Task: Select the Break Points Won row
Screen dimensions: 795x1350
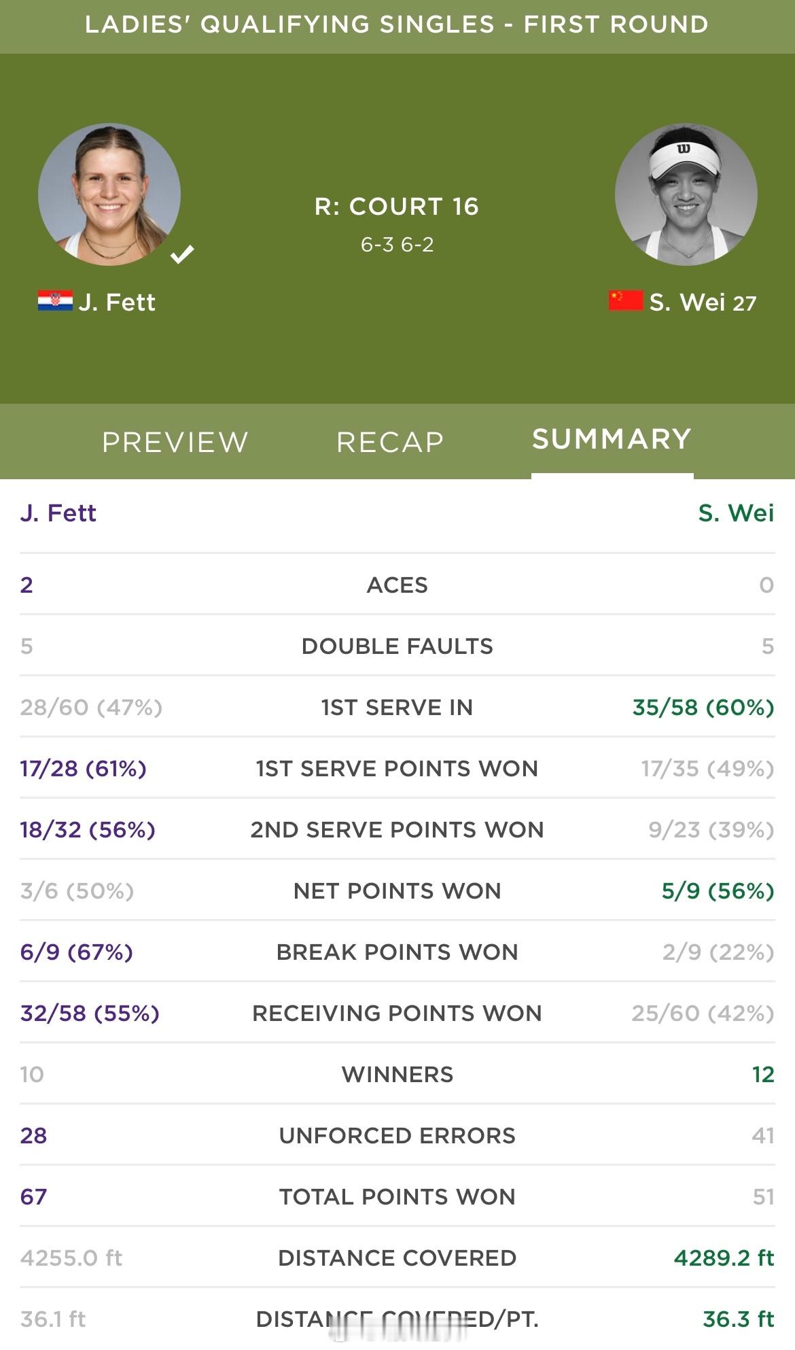Action: tap(397, 952)
